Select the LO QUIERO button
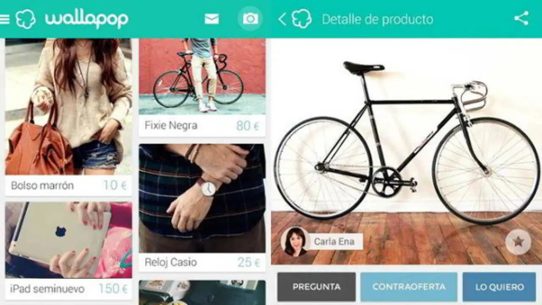This screenshot has width=542, height=305. [499, 287]
